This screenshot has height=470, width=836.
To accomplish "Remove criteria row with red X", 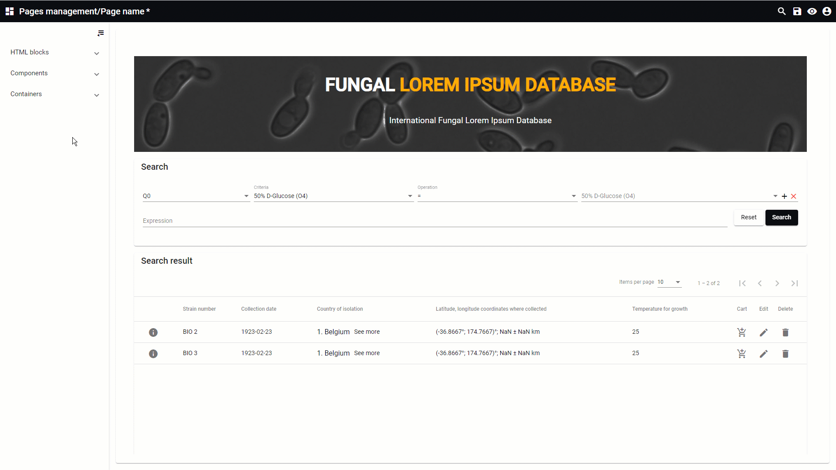I will pyautogui.click(x=793, y=196).
